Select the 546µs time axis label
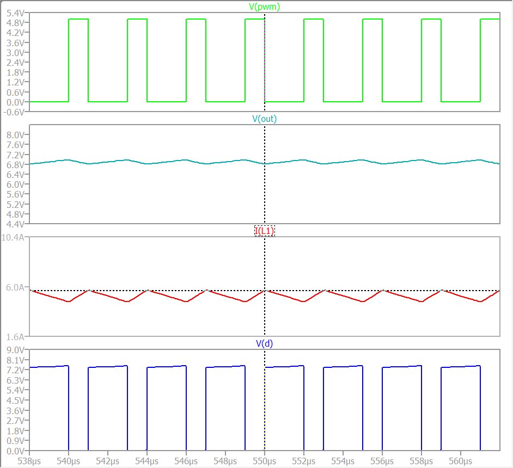The height and width of the screenshot is (468, 513). tap(186, 461)
